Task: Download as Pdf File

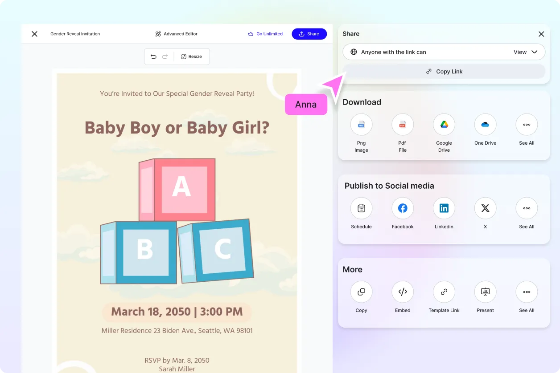Action: pyautogui.click(x=402, y=125)
